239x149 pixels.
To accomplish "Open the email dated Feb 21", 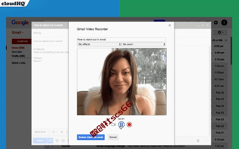I will click(x=220, y=133).
